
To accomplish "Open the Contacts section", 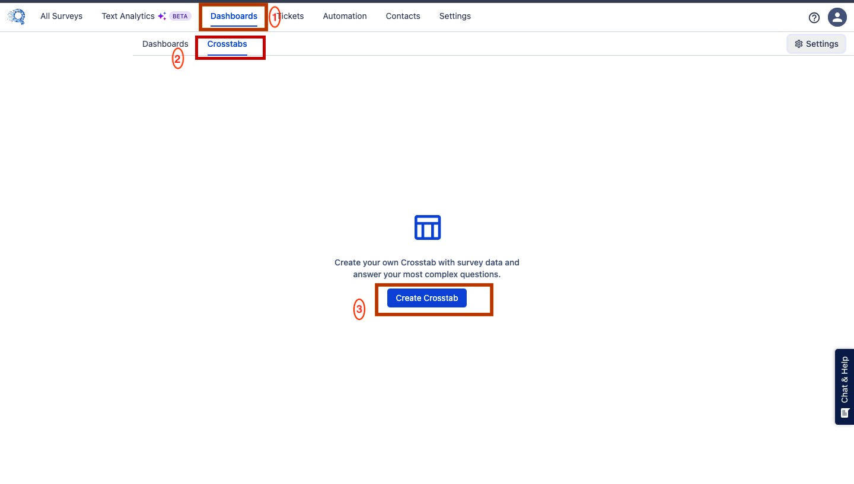I will 403,16.
